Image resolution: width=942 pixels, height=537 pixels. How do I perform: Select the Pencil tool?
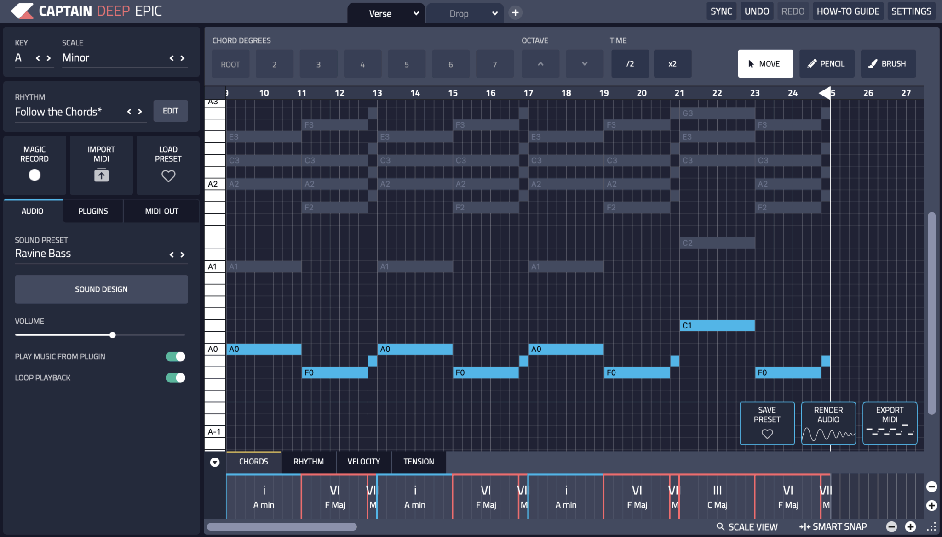point(827,63)
